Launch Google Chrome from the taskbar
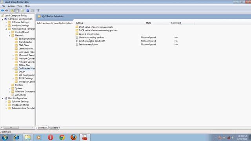 [x=62, y=137]
